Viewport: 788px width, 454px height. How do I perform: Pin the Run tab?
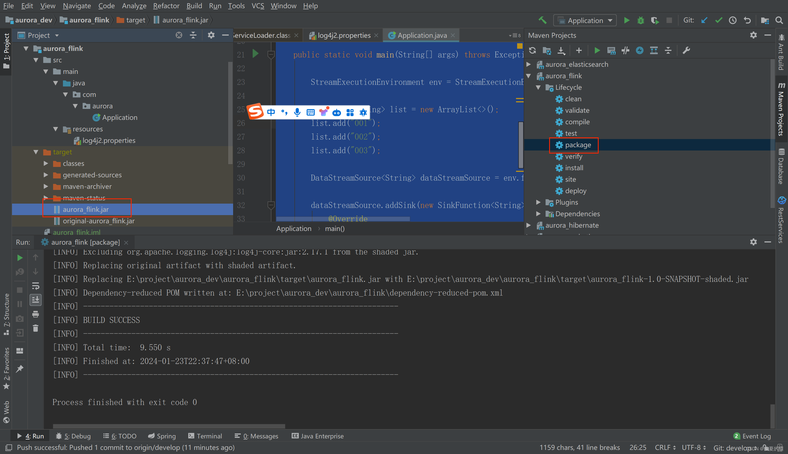tap(20, 369)
